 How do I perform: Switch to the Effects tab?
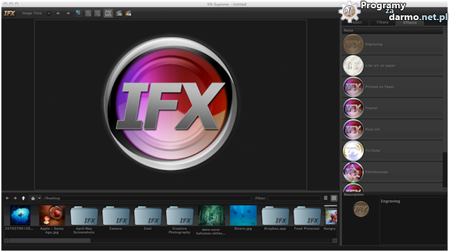410,22
